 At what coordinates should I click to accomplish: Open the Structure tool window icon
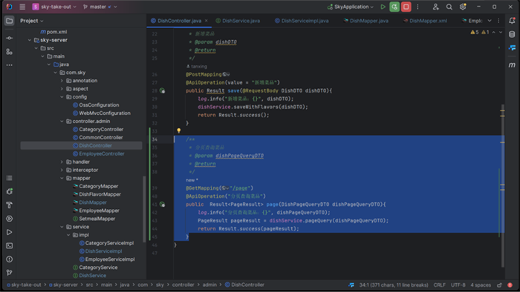coord(9,52)
